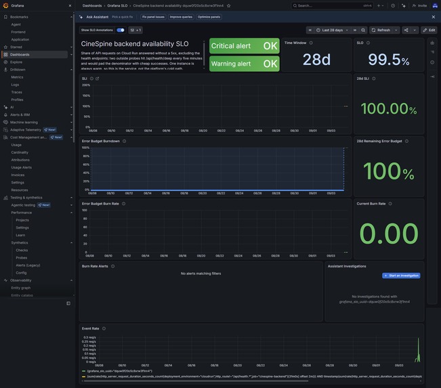Open the plus New menu dropdown

tap(380, 5)
